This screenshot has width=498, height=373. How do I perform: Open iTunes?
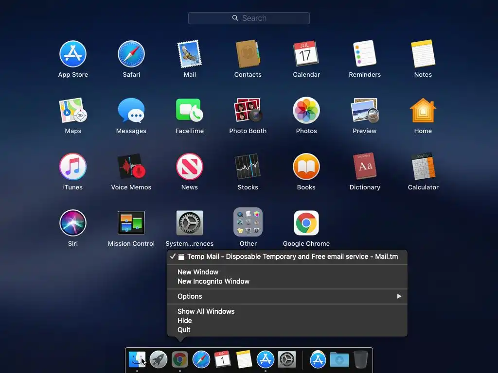pos(73,167)
